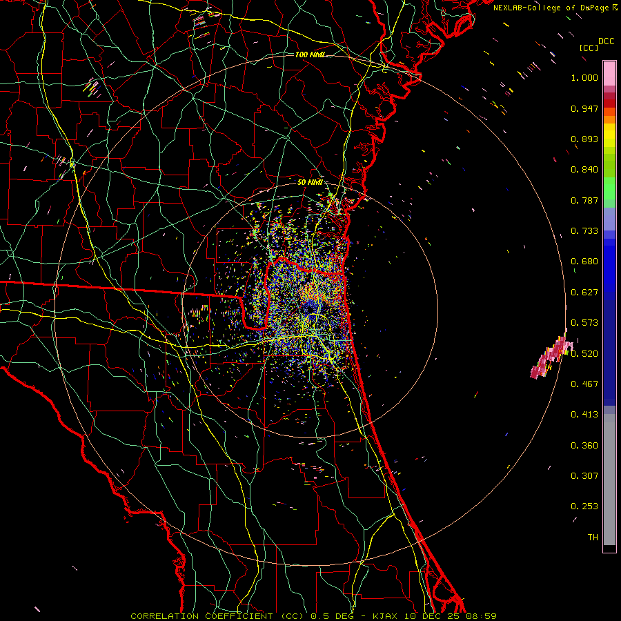
Task: Select the 0.467 scale value
Action: pos(584,384)
